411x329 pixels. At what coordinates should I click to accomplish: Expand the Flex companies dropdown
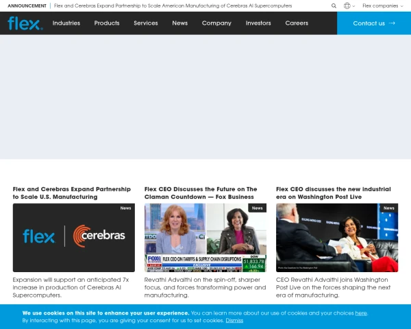[383, 5]
